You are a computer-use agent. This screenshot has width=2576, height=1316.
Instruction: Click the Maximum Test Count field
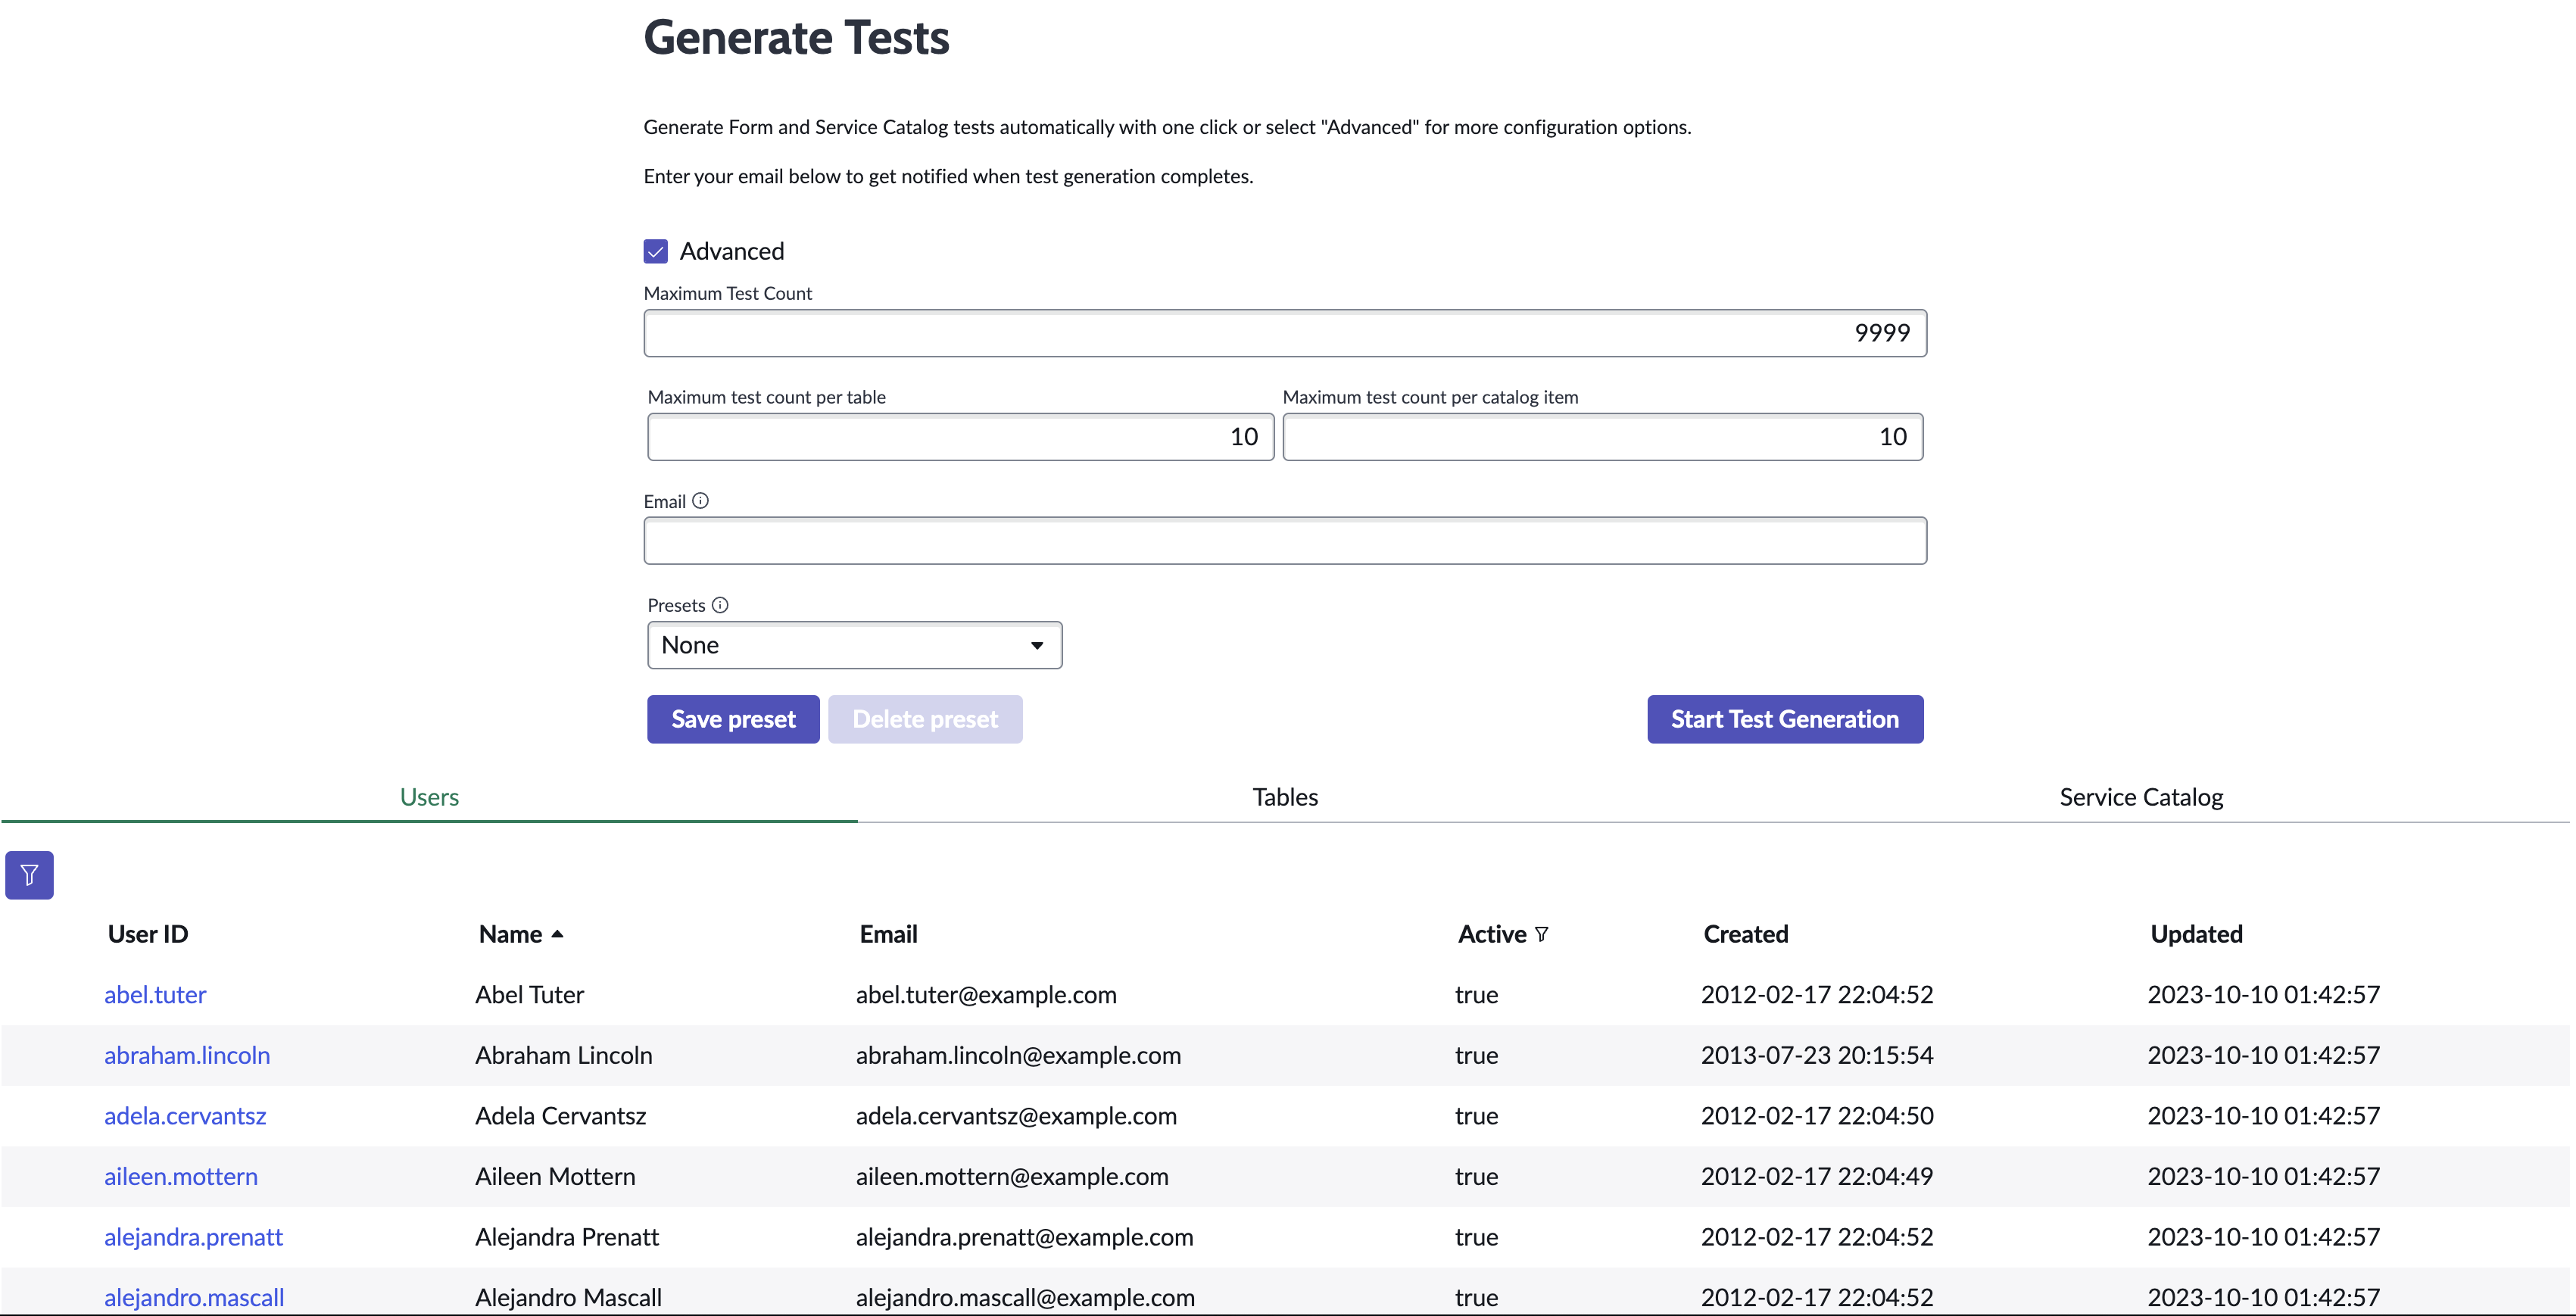tap(1285, 333)
